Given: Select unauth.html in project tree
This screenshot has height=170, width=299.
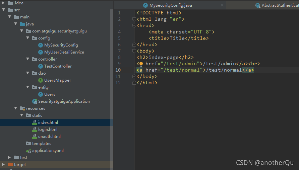Looking at the screenshot, I should 49,137.
